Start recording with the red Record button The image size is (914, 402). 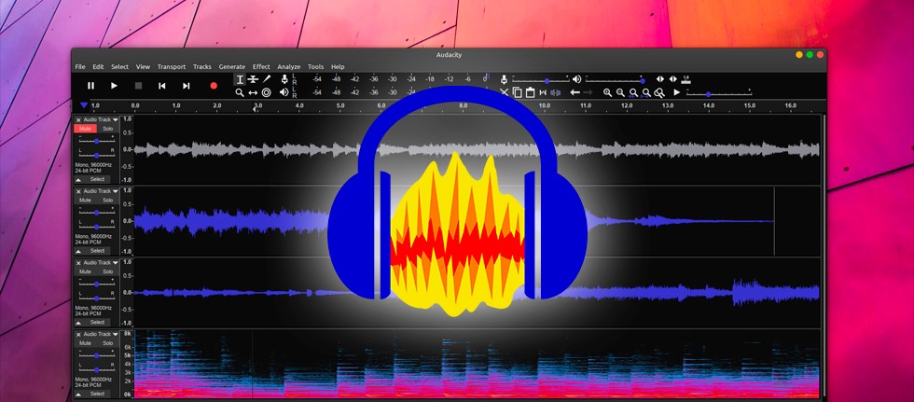click(214, 86)
